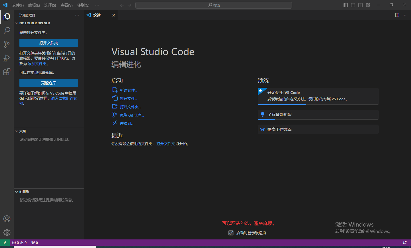Show more menu items ellipsis in title bar
This screenshot has height=248, width=411.
(x=97, y=5)
